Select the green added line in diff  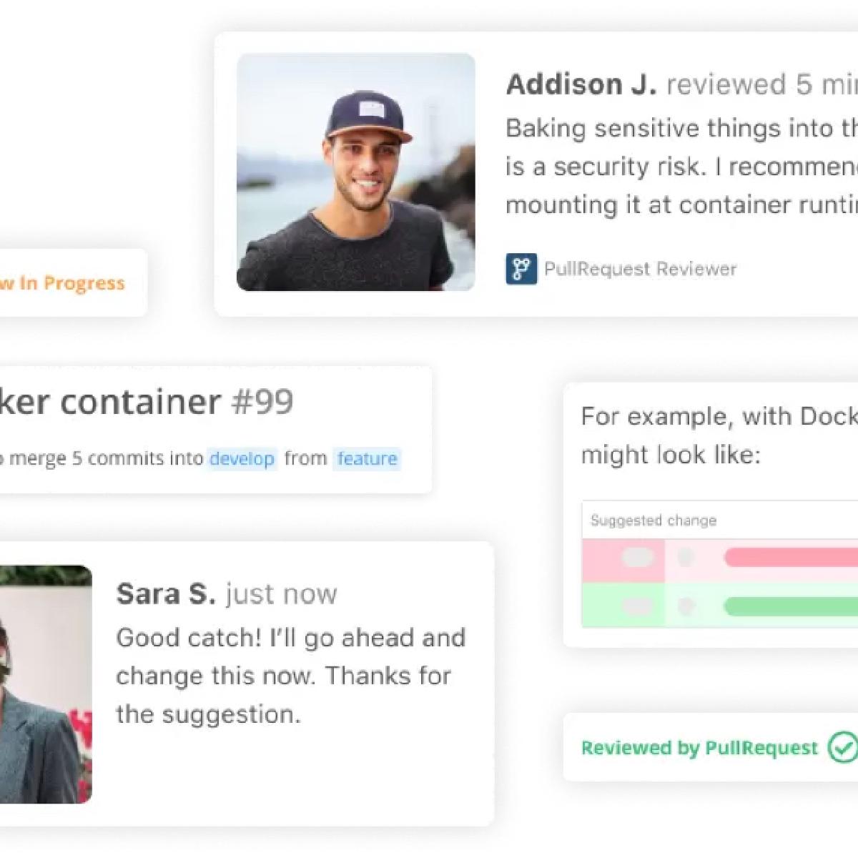point(792,607)
